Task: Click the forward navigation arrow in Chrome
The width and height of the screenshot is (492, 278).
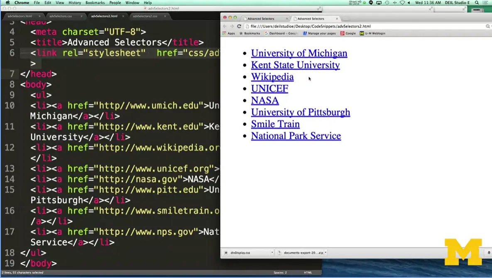Action: pyautogui.click(x=231, y=26)
